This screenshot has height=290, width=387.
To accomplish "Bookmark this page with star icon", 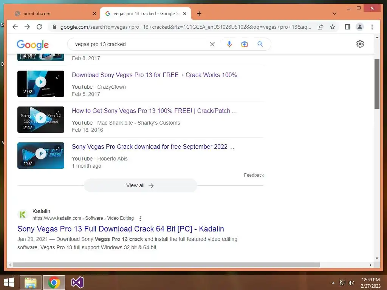I will (x=333, y=27).
